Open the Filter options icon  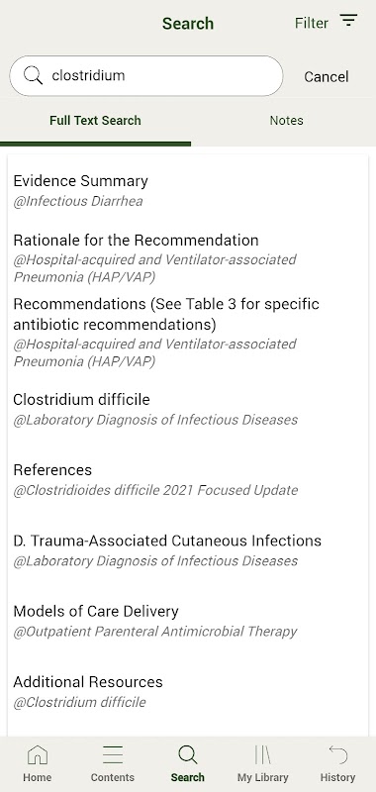[348, 21]
